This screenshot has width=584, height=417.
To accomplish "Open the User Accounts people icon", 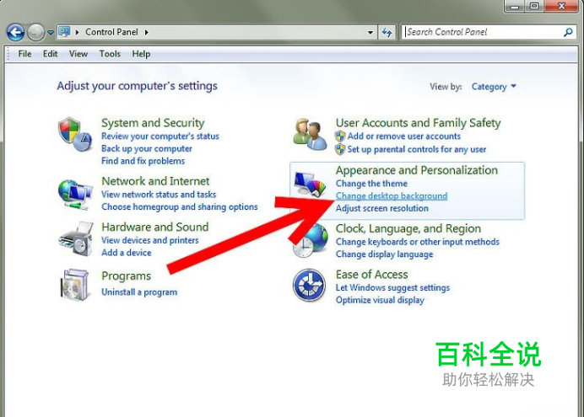I will pos(310,134).
